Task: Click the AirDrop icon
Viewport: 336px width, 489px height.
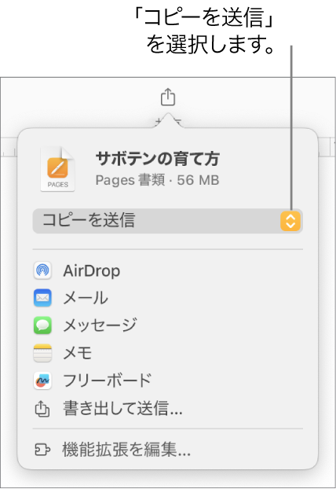Action: coord(42,270)
